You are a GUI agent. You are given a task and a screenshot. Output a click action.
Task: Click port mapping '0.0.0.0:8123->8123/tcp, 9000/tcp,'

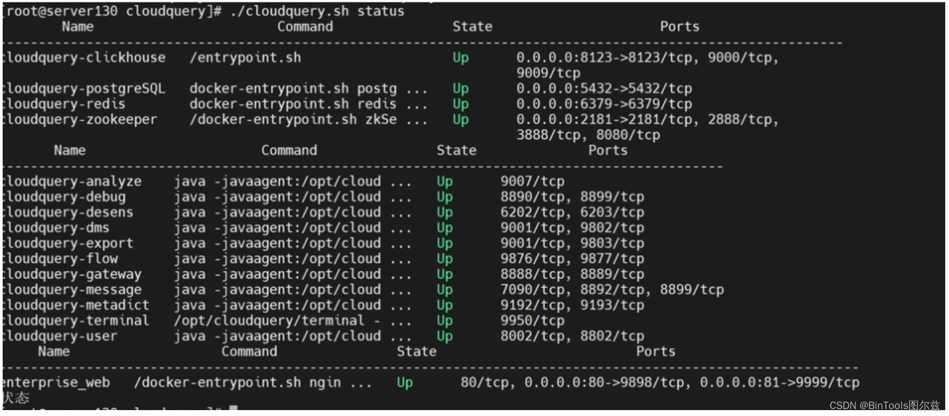pos(647,58)
